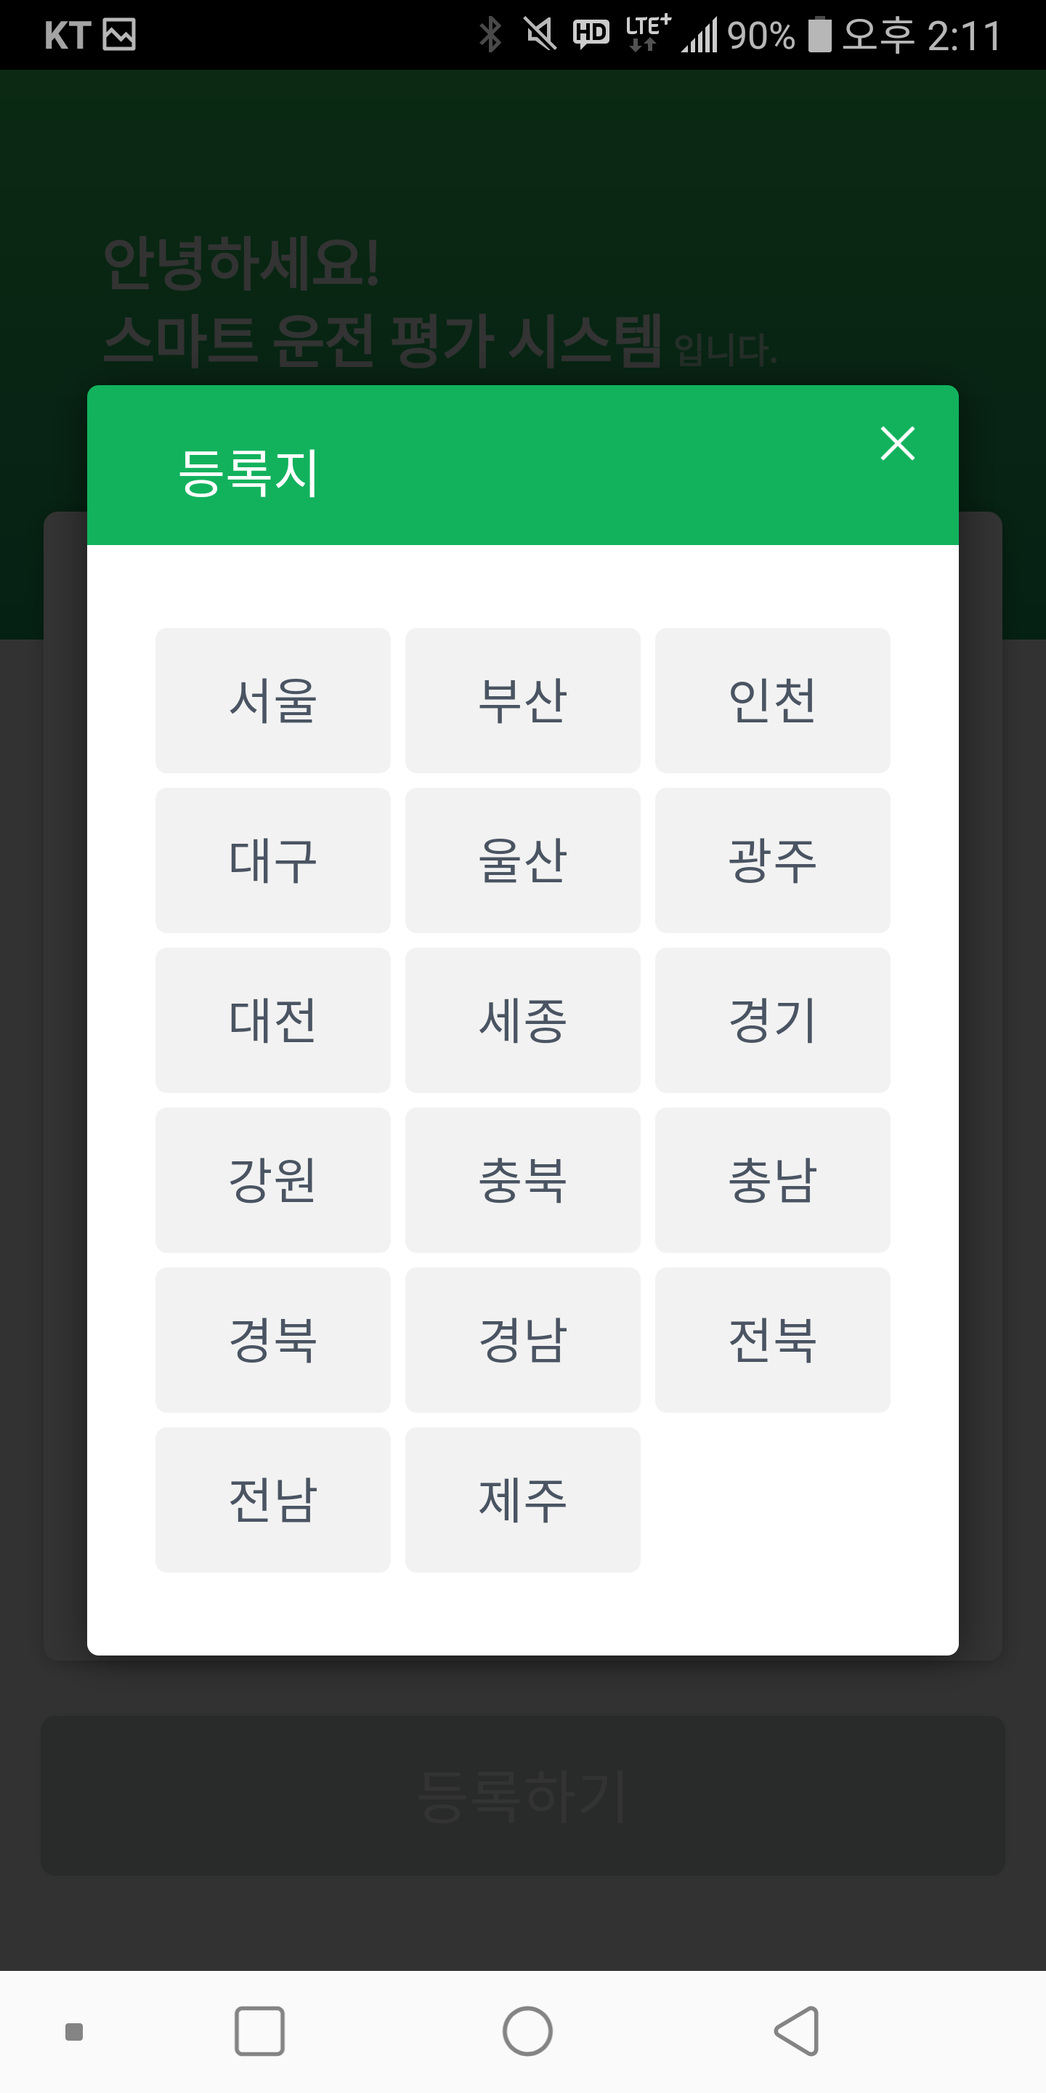Image resolution: width=1046 pixels, height=2093 pixels.
Task: Select the 광주 option
Action: tap(772, 860)
